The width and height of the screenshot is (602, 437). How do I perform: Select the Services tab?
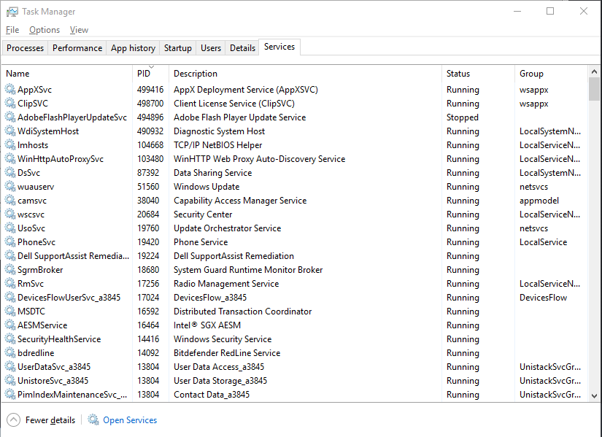tap(279, 47)
